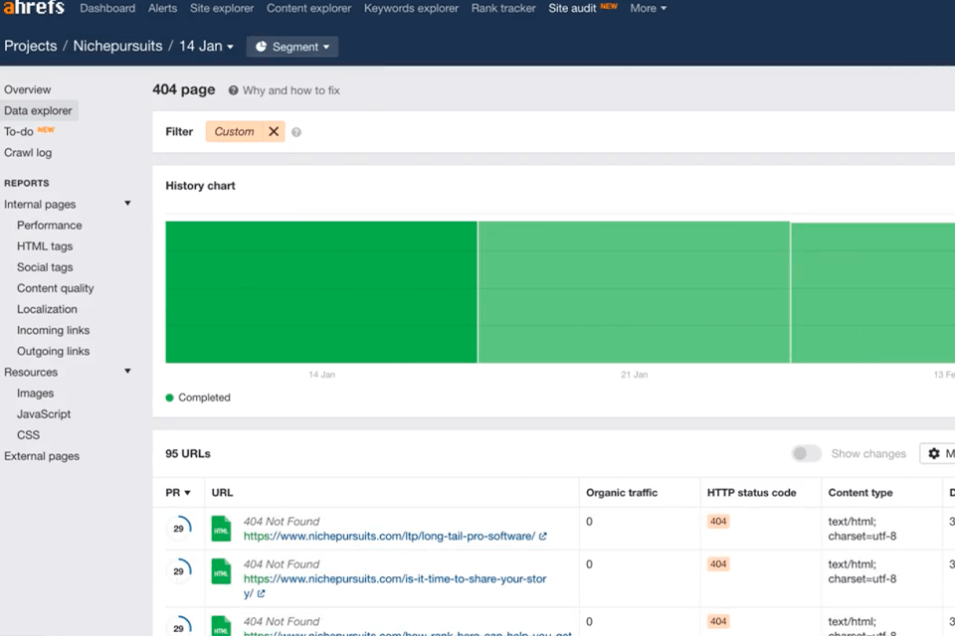Open the Segment dropdown
The image size is (955, 636).
(292, 47)
